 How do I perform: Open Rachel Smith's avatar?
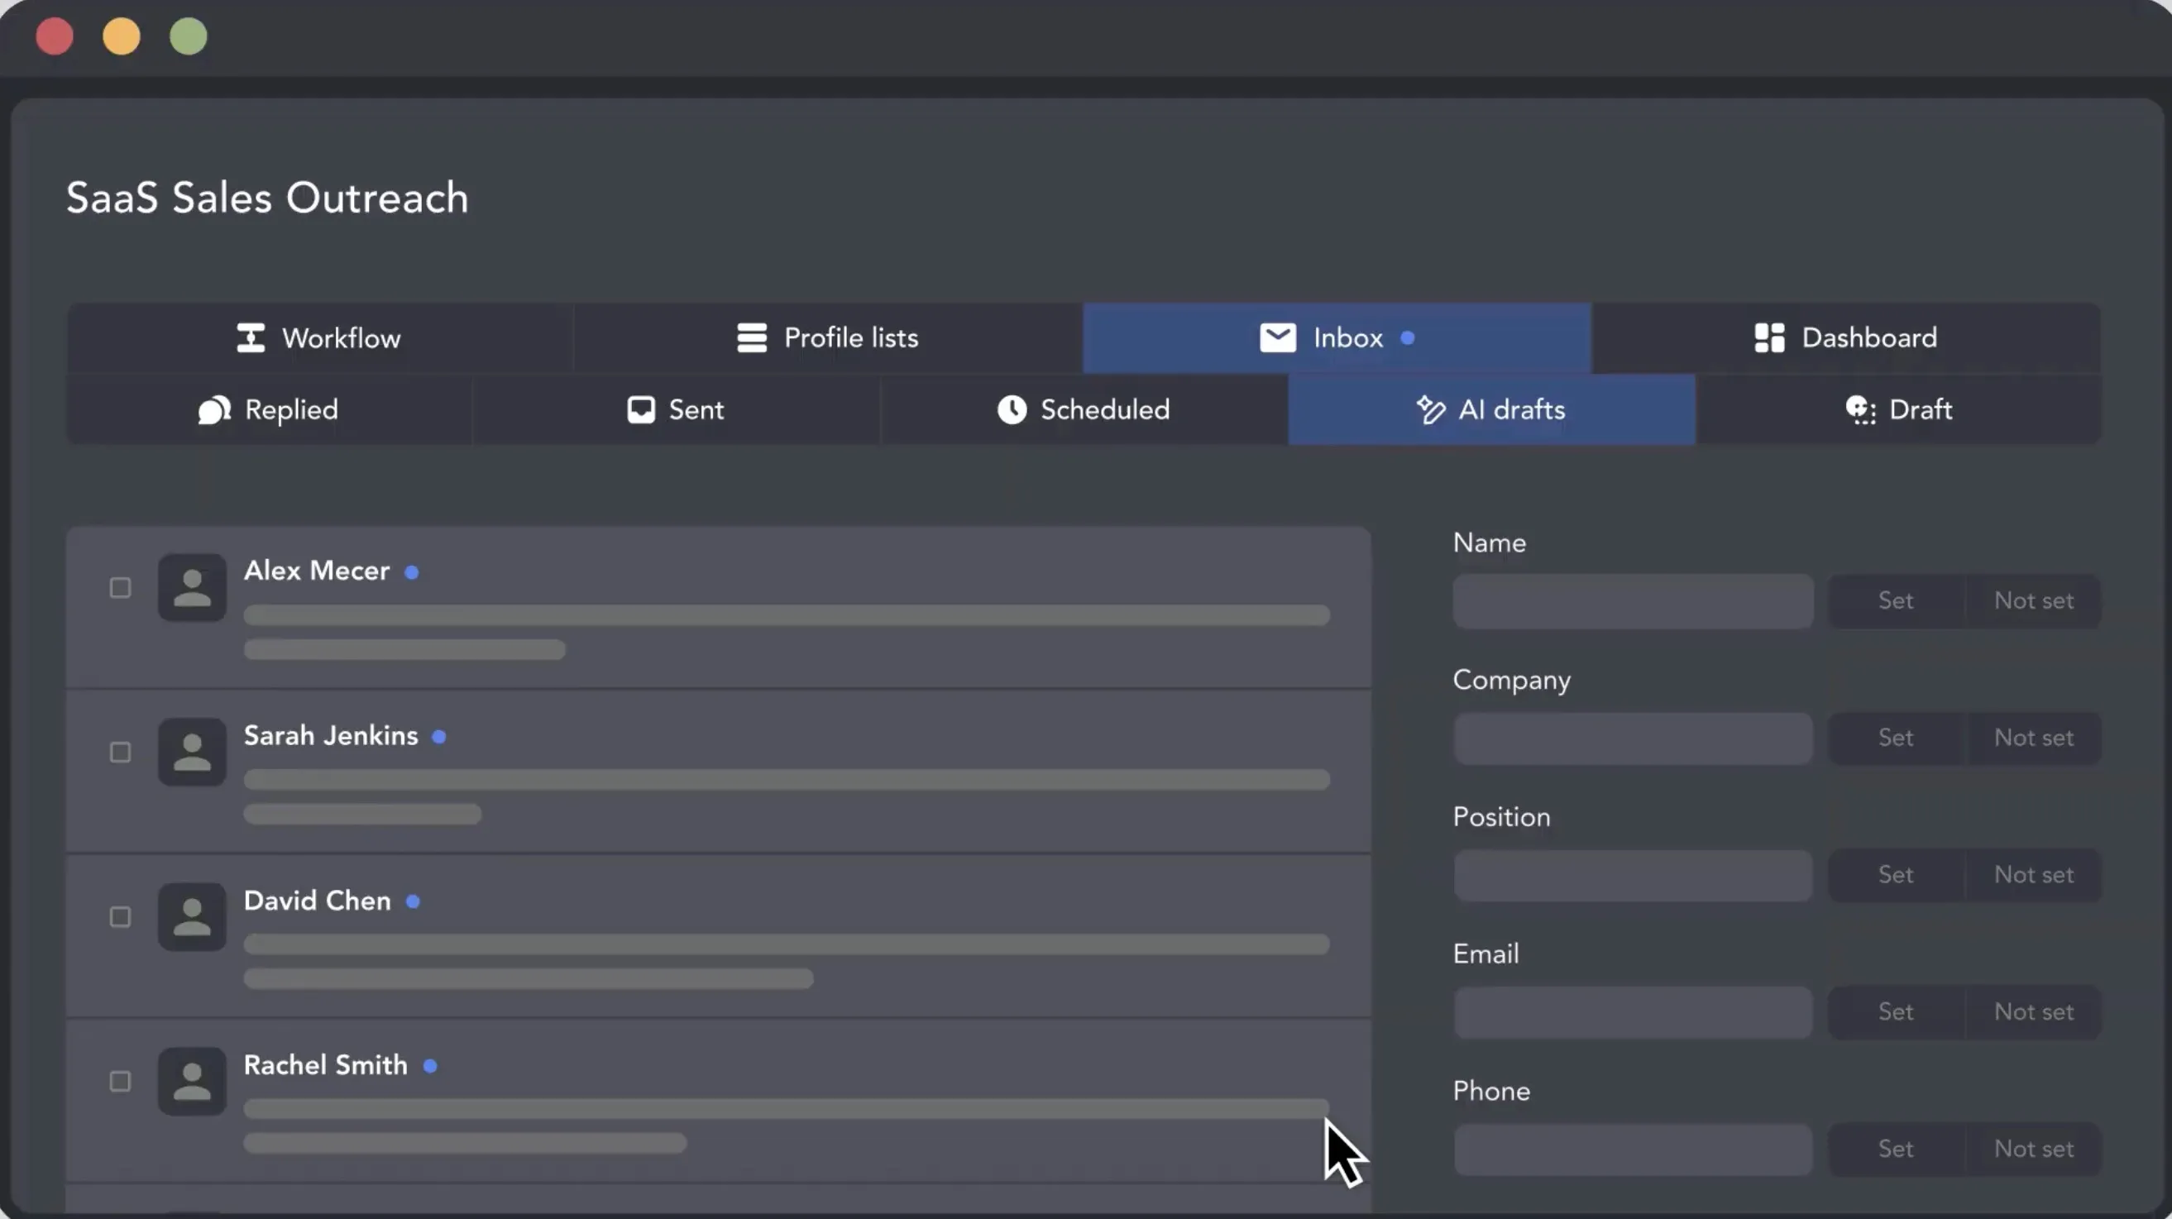click(192, 1082)
